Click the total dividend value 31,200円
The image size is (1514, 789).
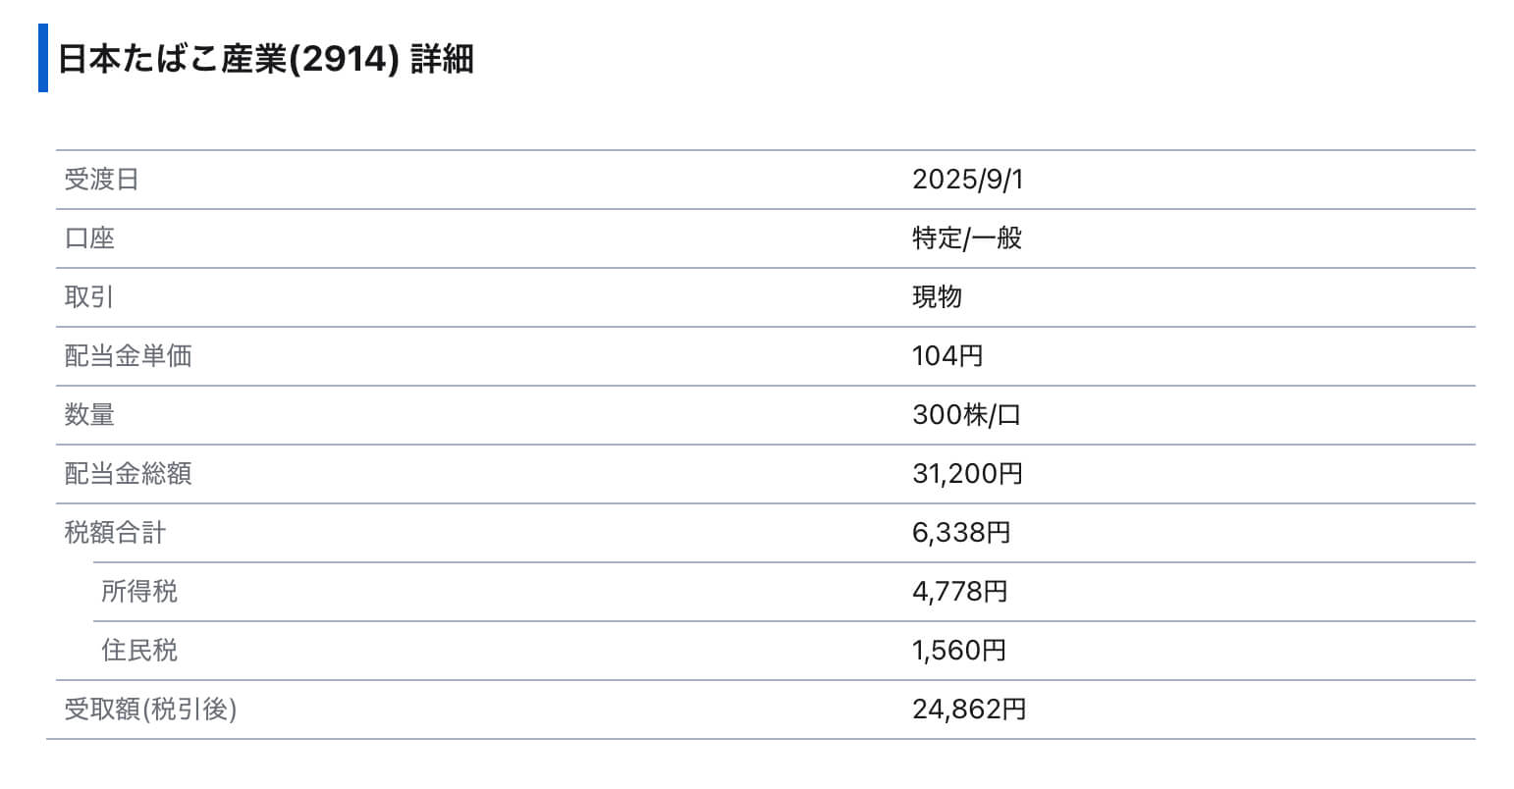click(967, 474)
